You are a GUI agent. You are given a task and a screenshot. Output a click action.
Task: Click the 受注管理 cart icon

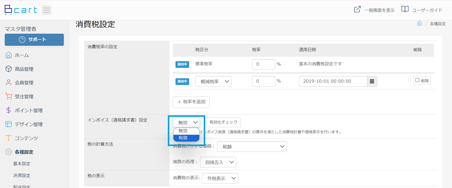[8, 97]
